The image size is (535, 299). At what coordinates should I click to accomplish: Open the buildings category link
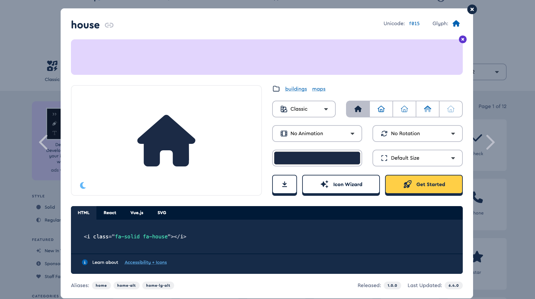(296, 89)
